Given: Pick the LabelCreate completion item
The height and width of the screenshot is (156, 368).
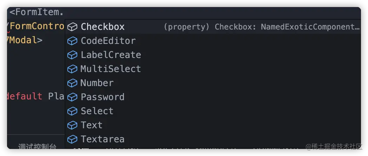Looking at the screenshot, I should click(x=111, y=55).
